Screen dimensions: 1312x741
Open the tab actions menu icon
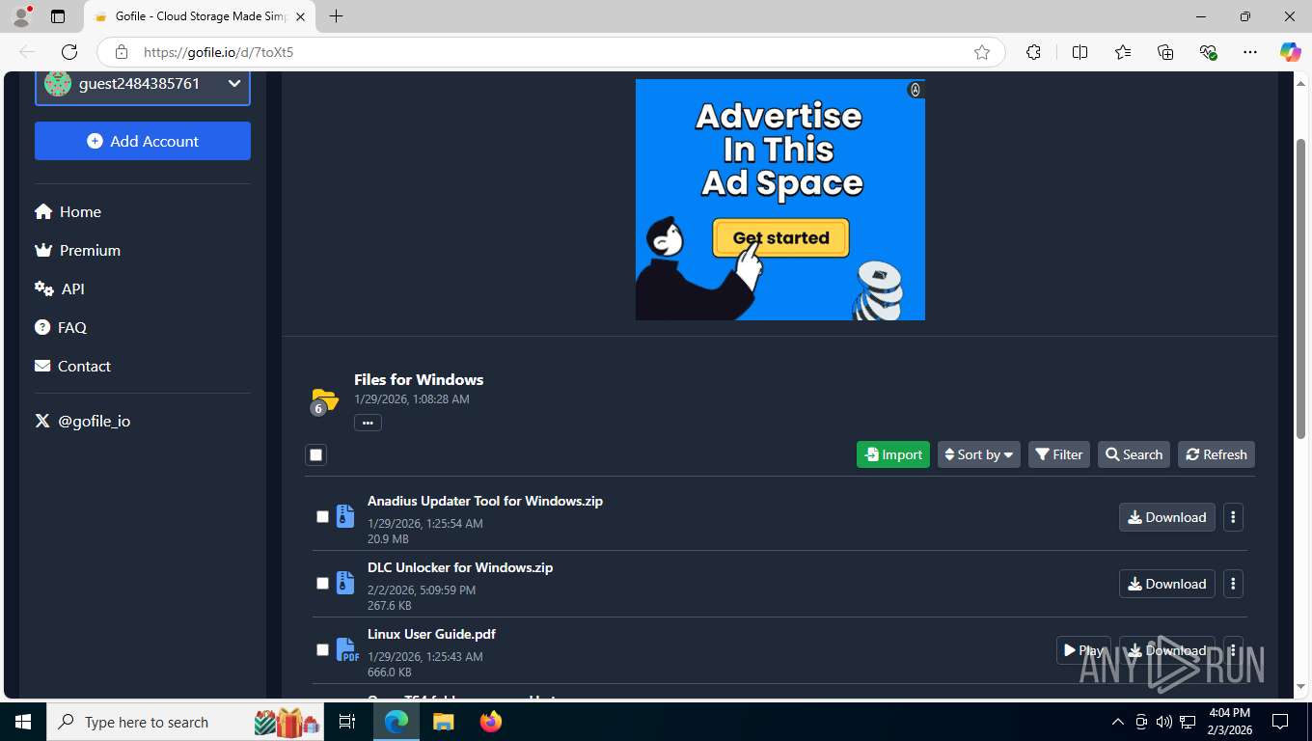point(58,16)
